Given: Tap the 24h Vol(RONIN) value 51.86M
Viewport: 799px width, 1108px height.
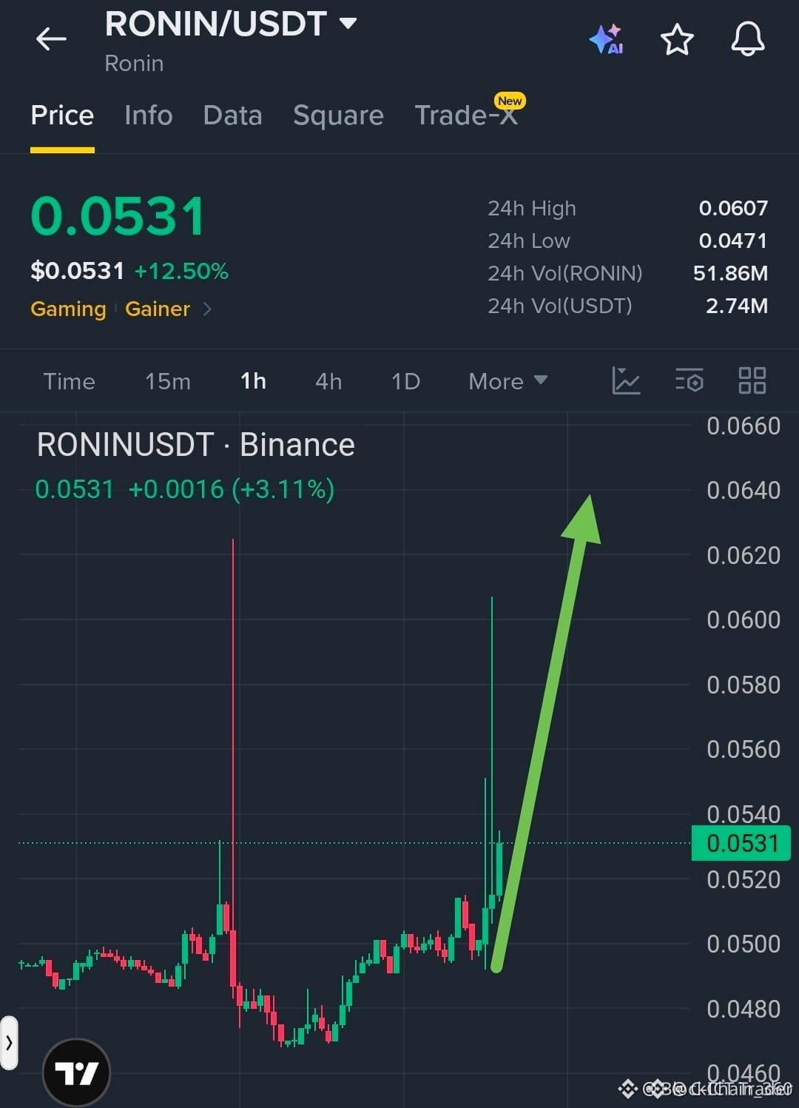Looking at the screenshot, I should [x=730, y=273].
